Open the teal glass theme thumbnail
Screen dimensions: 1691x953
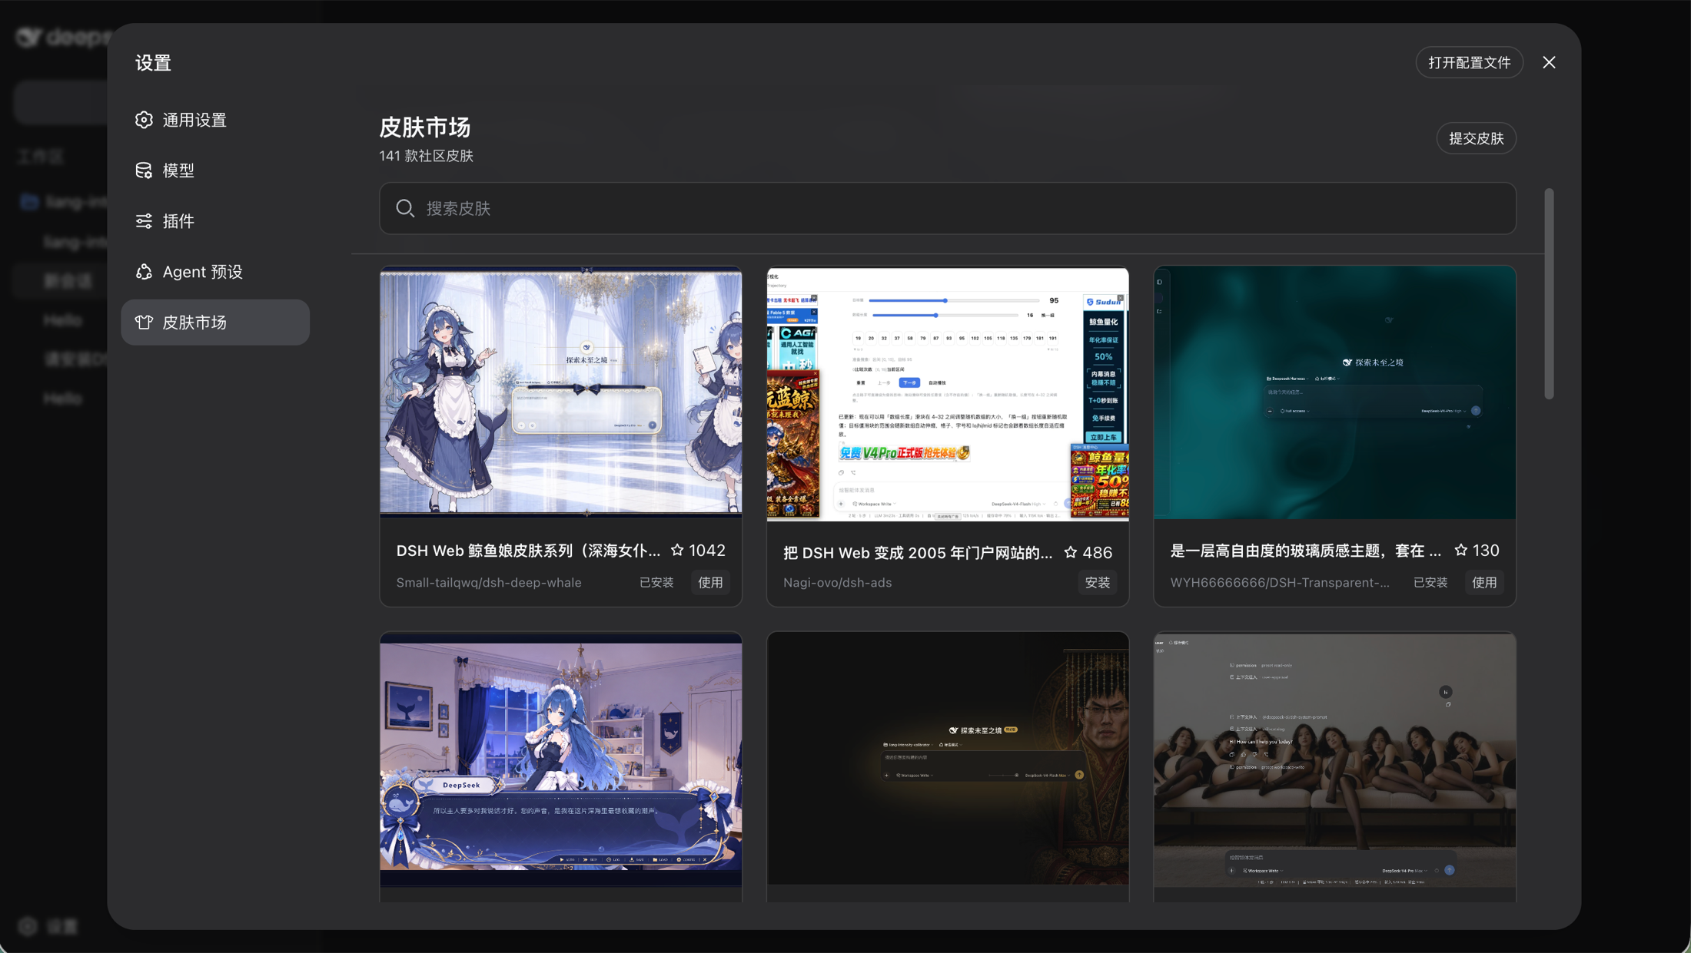tap(1334, 392)
